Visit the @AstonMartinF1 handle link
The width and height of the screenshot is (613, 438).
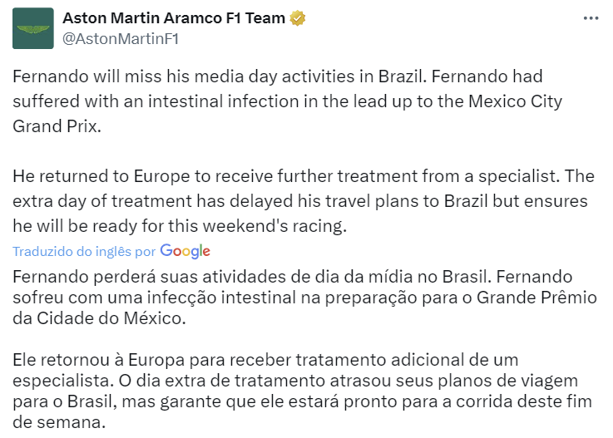[121, 39]
